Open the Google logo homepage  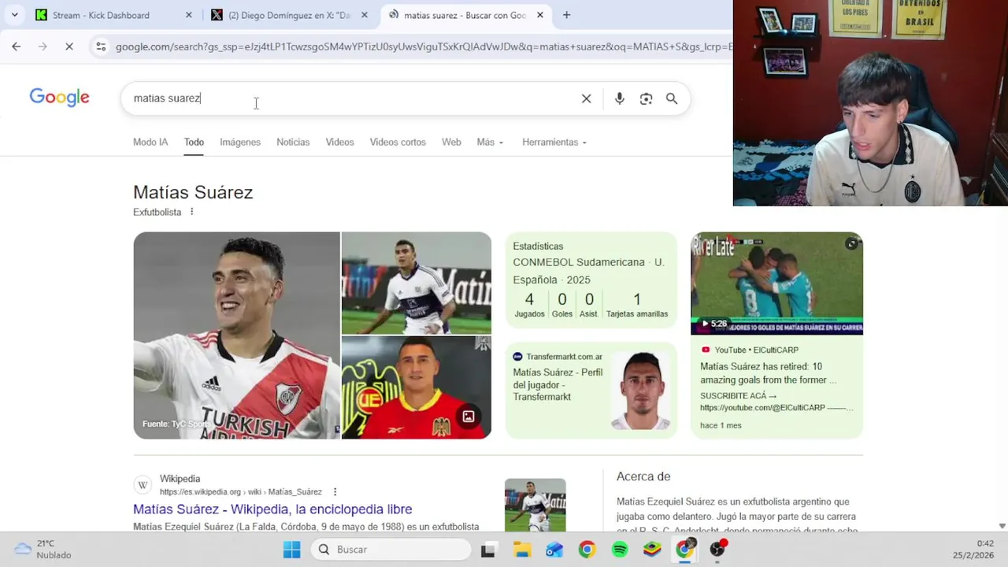pyautogui.click(x=59, y=98)
